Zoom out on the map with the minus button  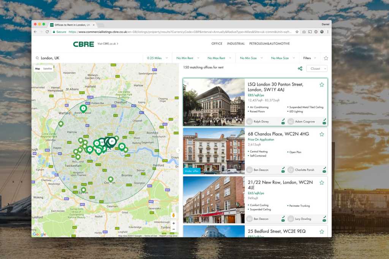click(x=174, y=229)
